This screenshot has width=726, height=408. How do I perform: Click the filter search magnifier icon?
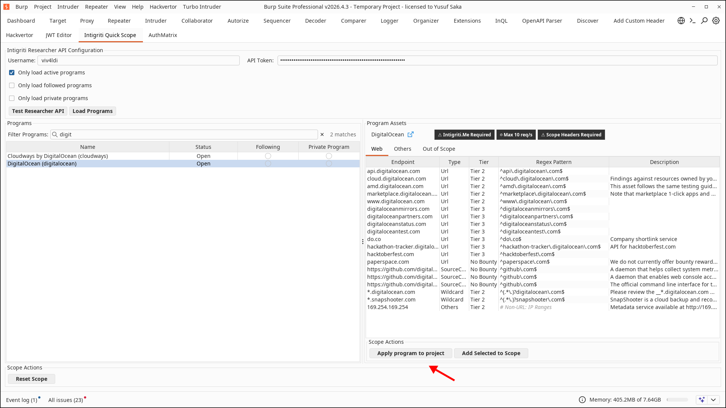(x=55, y=134)
